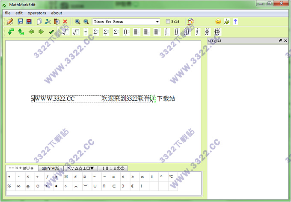Click the green curved undo arrow
Image resolution: width=291 pixels, height=202 pixels.
(x=11, y=32)
